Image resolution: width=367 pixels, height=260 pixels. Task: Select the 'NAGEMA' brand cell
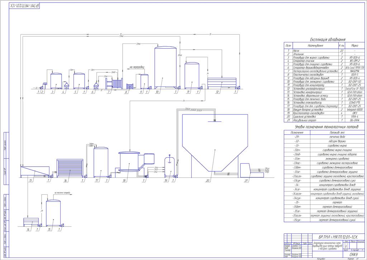click(x=354, y=71)
